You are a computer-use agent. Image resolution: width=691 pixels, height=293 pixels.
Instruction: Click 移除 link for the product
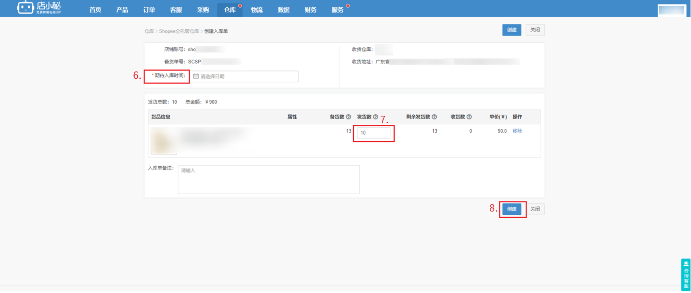(x=517, y=131)
